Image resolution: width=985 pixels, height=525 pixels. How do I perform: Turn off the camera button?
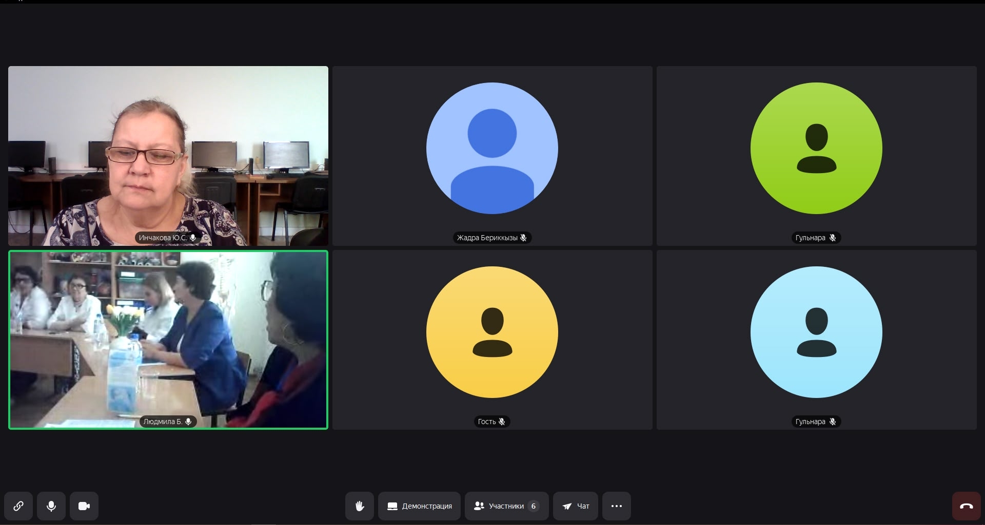click(x=84, y=506)
